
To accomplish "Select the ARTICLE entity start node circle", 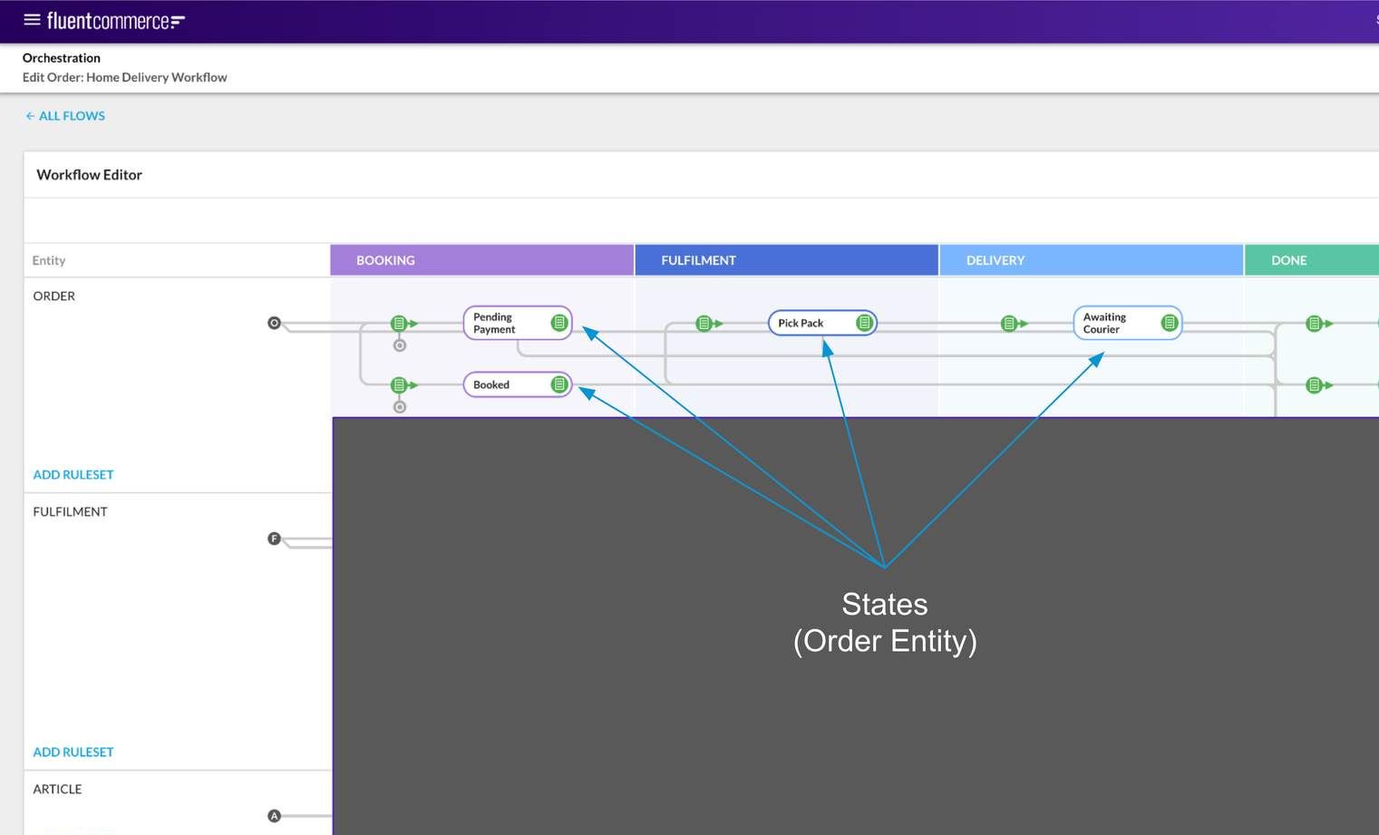I will pyautogui.click(x=274, y=816).
